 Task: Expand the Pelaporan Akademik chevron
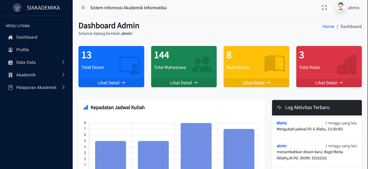pos(63,87)
